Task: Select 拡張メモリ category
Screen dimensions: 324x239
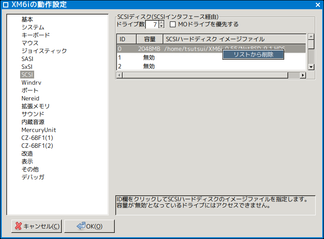Action: click(35, 106)
